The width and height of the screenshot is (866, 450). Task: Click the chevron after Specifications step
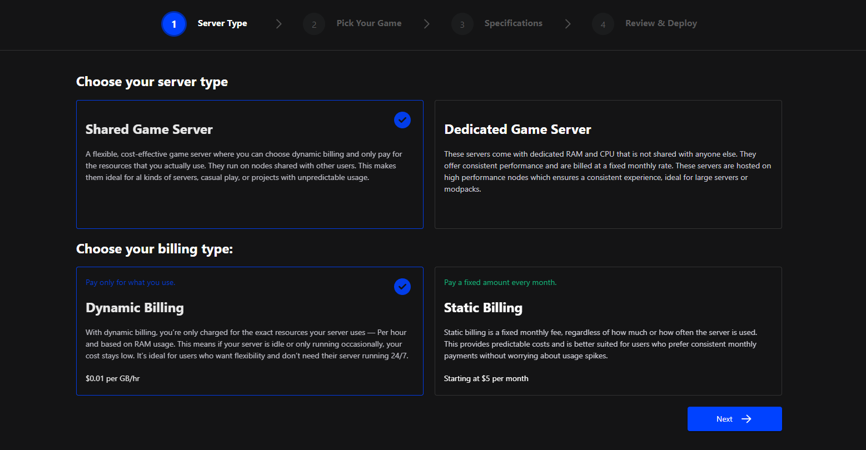point(568,24)
